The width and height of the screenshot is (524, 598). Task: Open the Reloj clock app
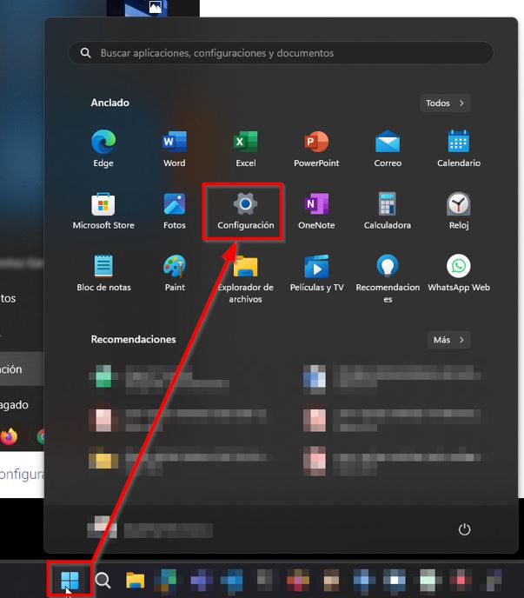pos(459,210)
